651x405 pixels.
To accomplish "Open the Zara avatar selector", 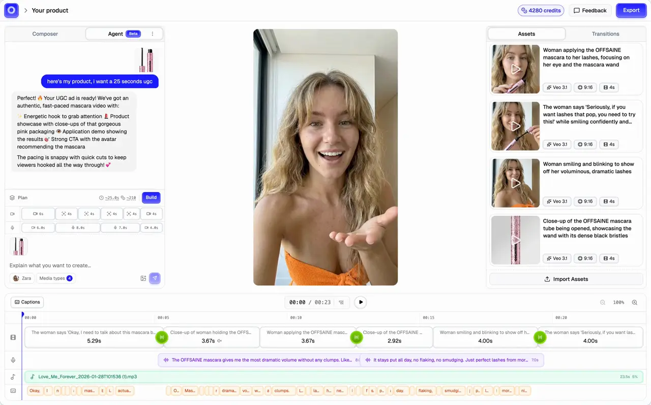I will pyautogui.click(x=22, y=278).
